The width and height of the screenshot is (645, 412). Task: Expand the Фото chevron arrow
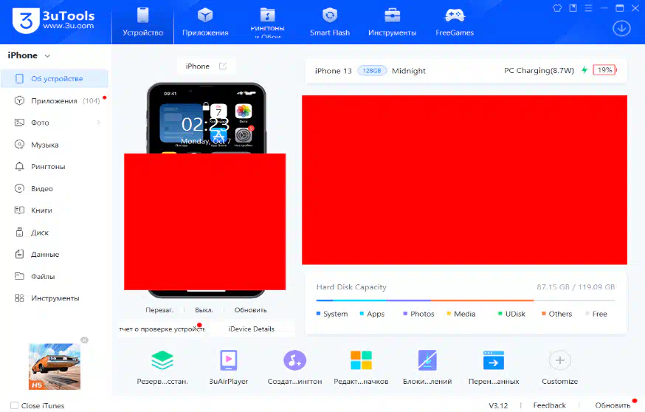coord(99,123)
